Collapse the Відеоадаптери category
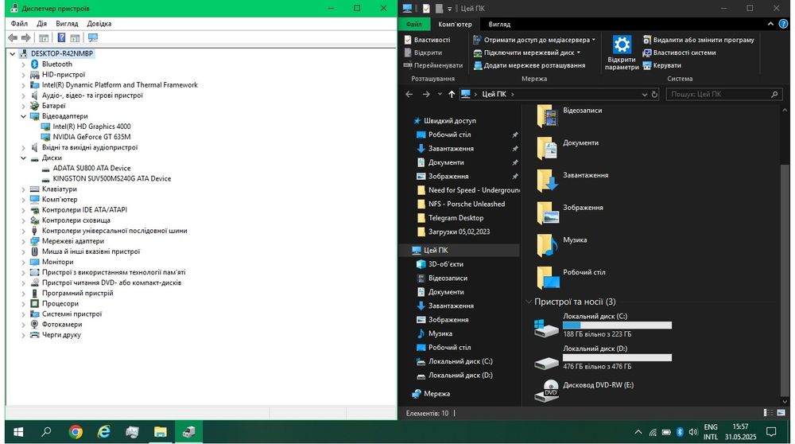Image resolution: width=795 pixels, height=444 pixels. coord(23,116)
